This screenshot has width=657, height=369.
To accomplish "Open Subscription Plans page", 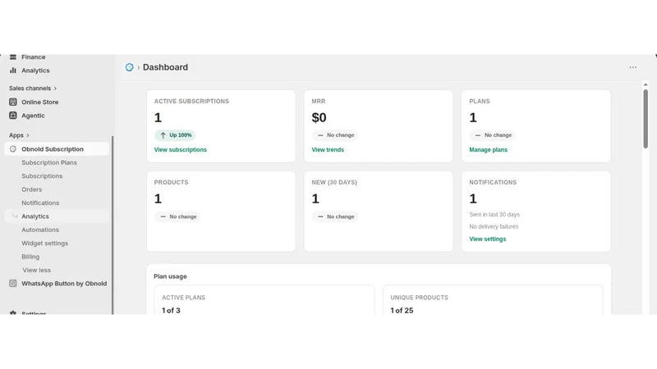I will [49, 162].
